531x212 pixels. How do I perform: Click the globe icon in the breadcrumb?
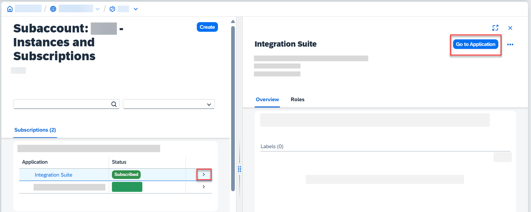[53, 9]
